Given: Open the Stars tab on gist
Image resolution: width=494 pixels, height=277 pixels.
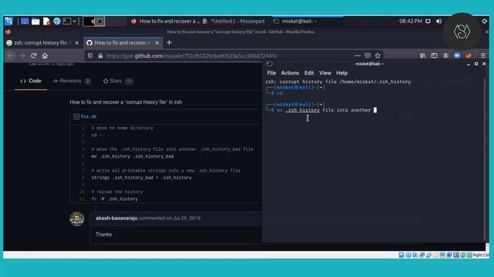Looking at the screenshot, I should coord(118,81).
